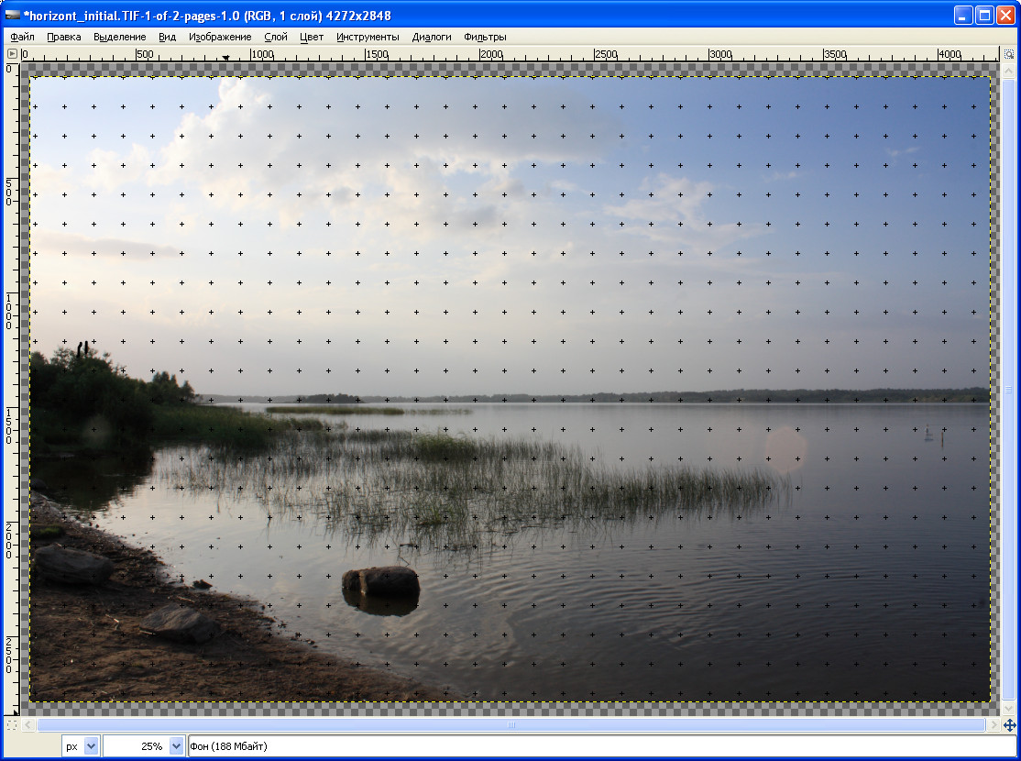The image size is (1021, 761).
Task: Click the vertical scrollbar down arrow
Action: tap(1009, 708)
